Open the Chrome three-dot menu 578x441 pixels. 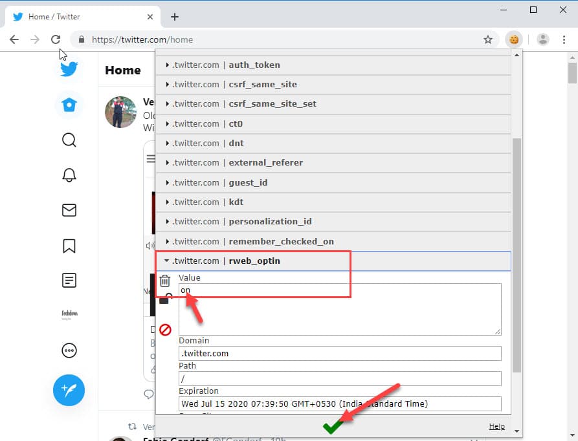tap(564, 39)
